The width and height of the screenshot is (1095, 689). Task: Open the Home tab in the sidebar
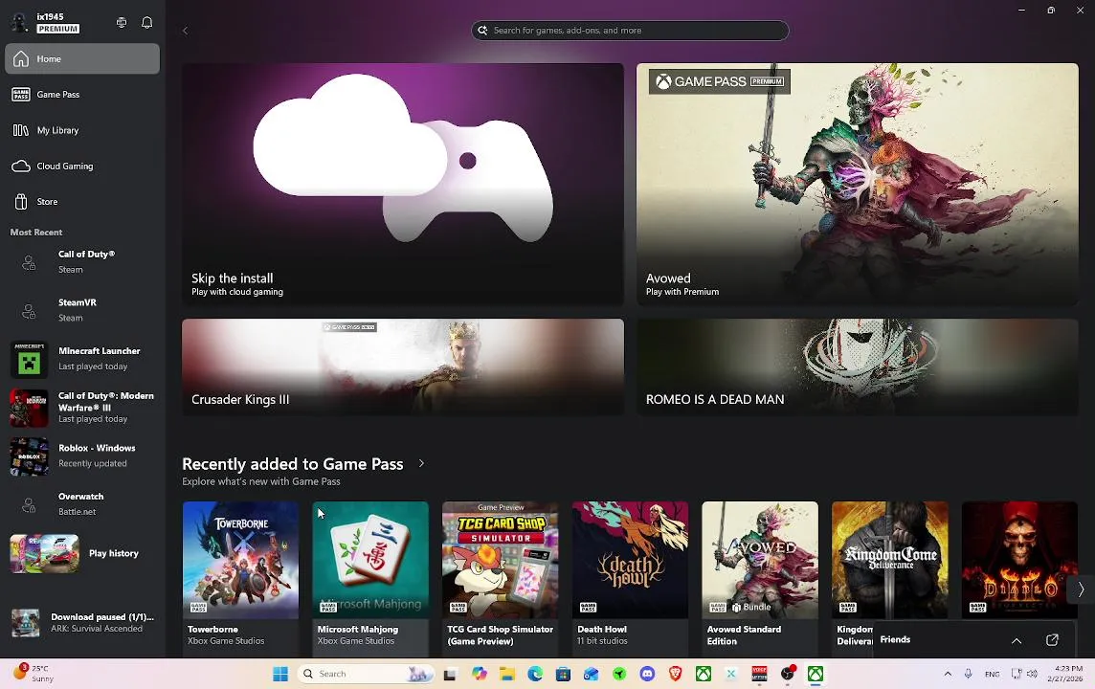click(x=82, y=58)
